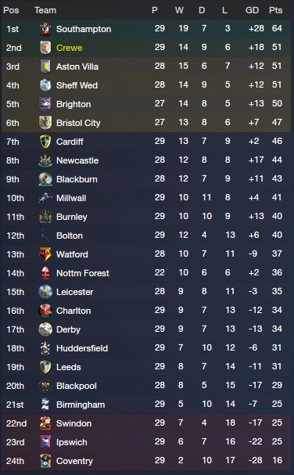Click the Sheff Wed team name
Viewport: 294px width, 475px height.
pos(77,85)
